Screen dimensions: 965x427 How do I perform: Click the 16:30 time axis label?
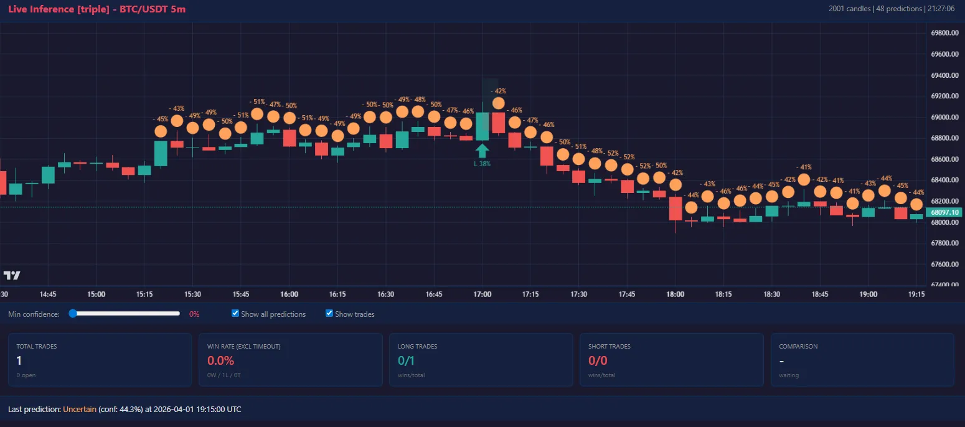coord(386,294)
